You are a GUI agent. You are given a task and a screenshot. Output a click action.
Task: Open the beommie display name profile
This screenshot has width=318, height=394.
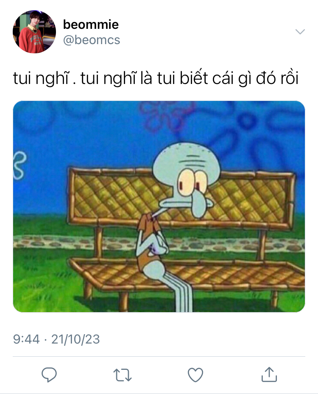[x=91, y=24]
